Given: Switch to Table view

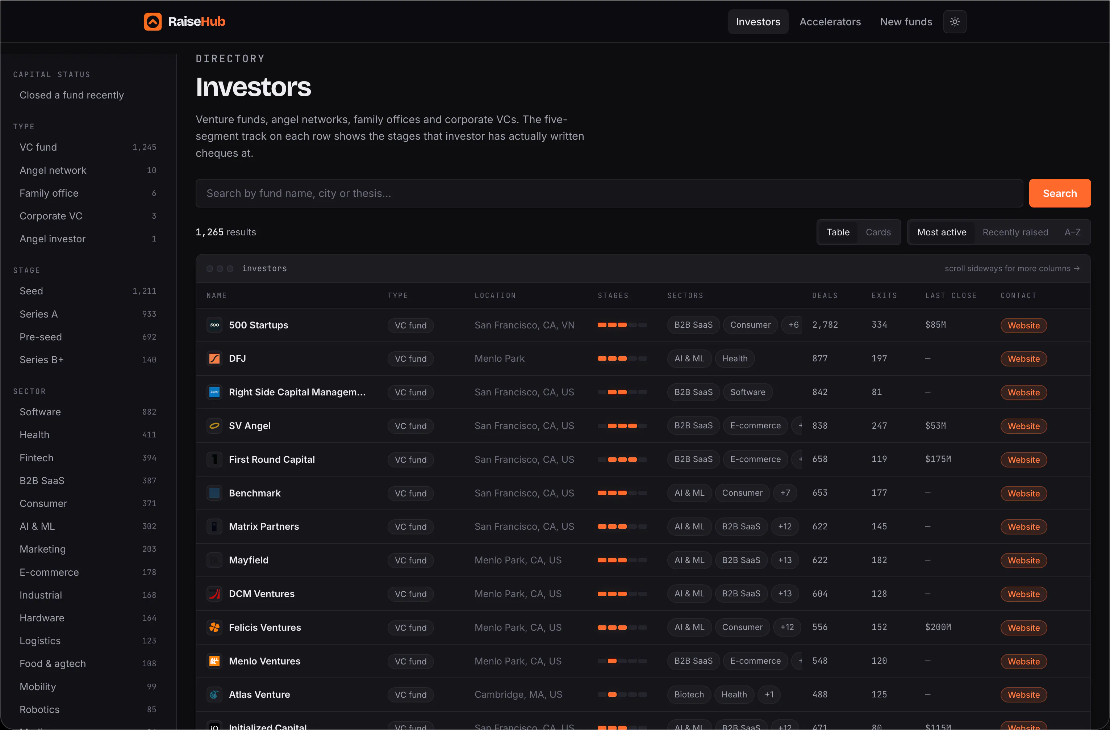Looking at the screenshot, I should tap(838, 232).
